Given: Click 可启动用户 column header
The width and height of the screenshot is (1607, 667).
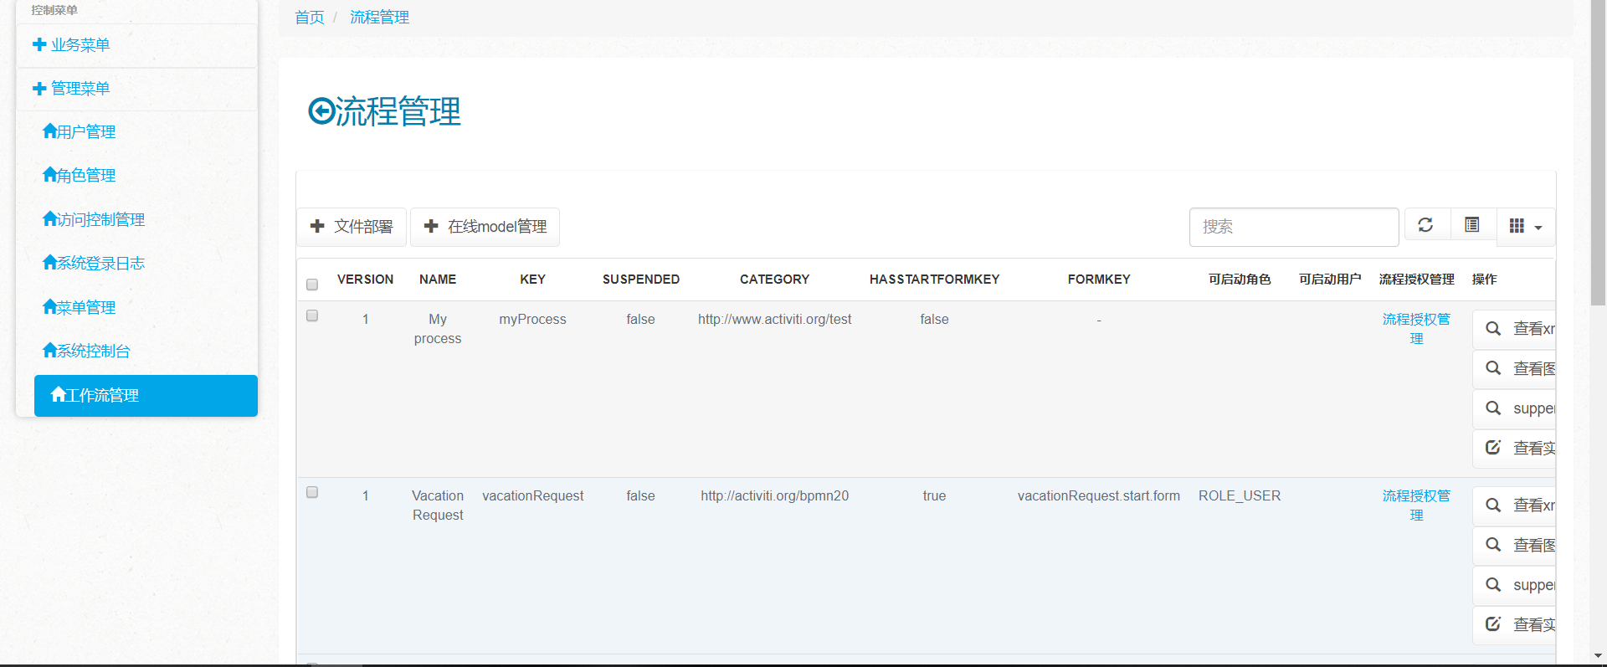Looking at the screenshot, I should click(1330, 280).
